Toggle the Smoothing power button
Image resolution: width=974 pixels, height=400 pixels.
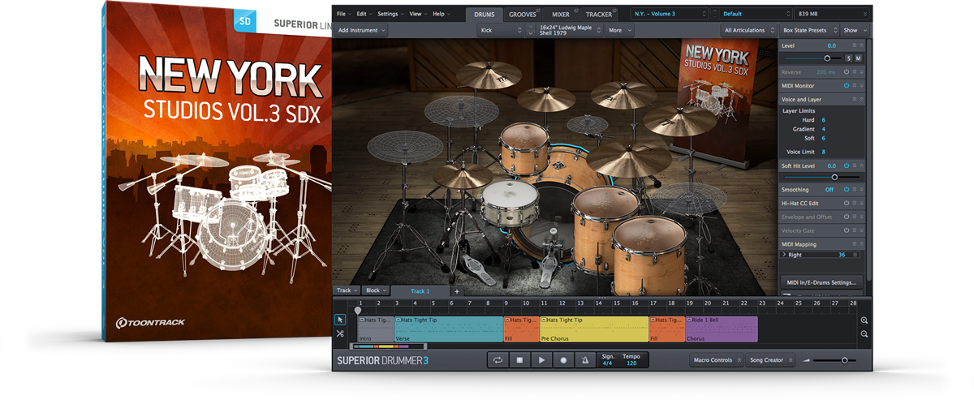(x=846, y=190)
